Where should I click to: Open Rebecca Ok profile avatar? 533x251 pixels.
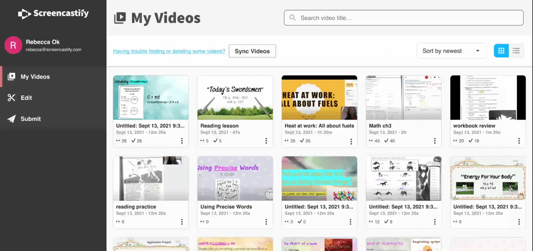[x=13, y=45]
